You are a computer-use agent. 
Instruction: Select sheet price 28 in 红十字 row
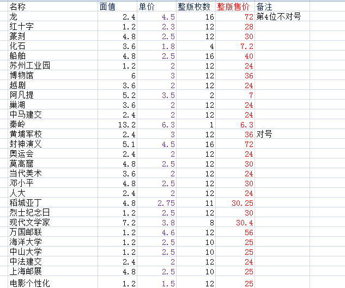tap(235, 26)
